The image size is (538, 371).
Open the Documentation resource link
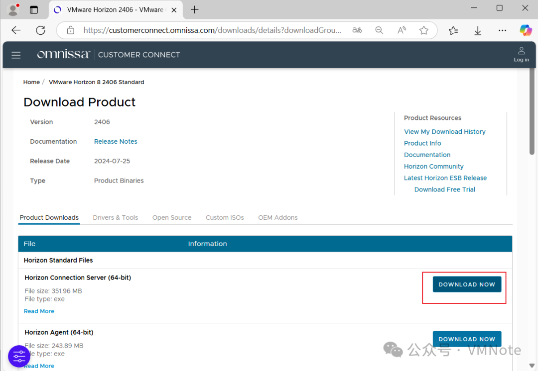[427, 155]
